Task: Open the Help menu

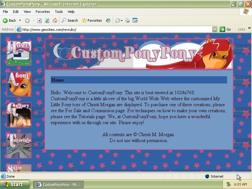Action: pos(71,12)
